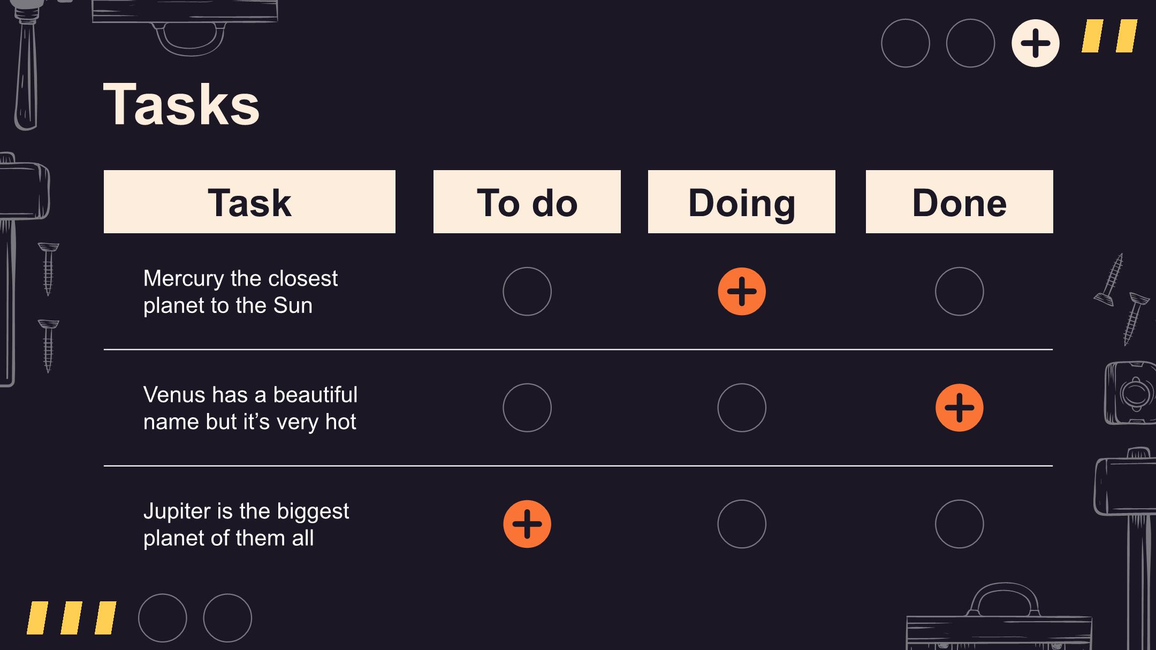Click the Jupiter is the biggest planet text

point(246,524)
